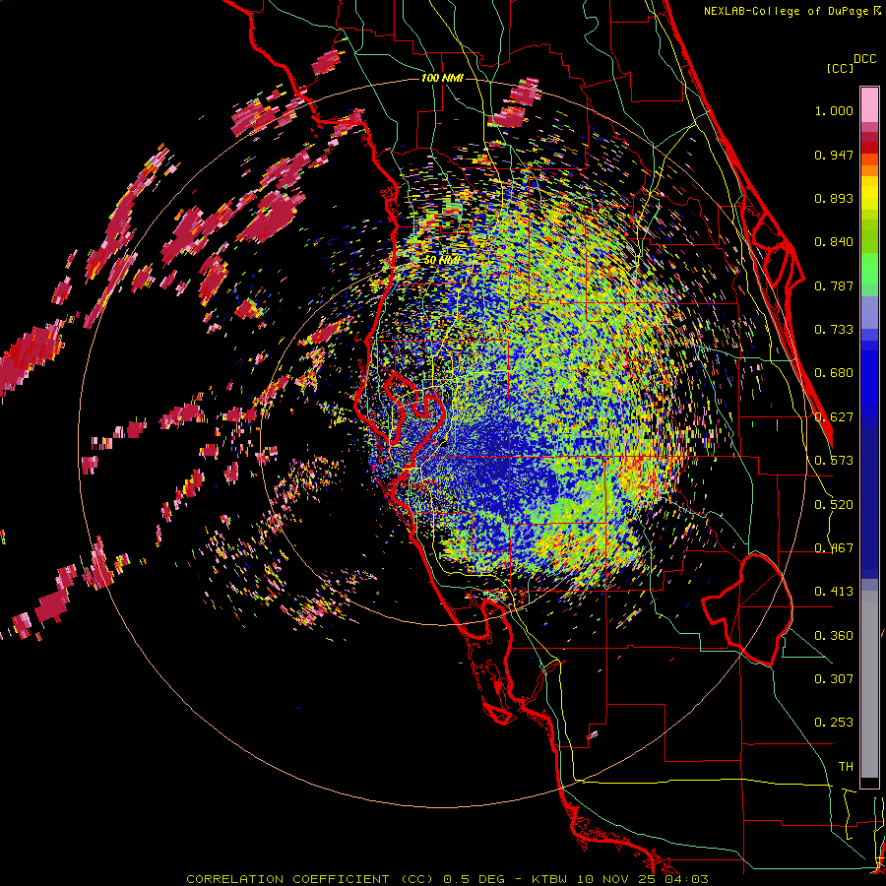
Task: Select the 0.360 scale value
Action: click(834, 636)
